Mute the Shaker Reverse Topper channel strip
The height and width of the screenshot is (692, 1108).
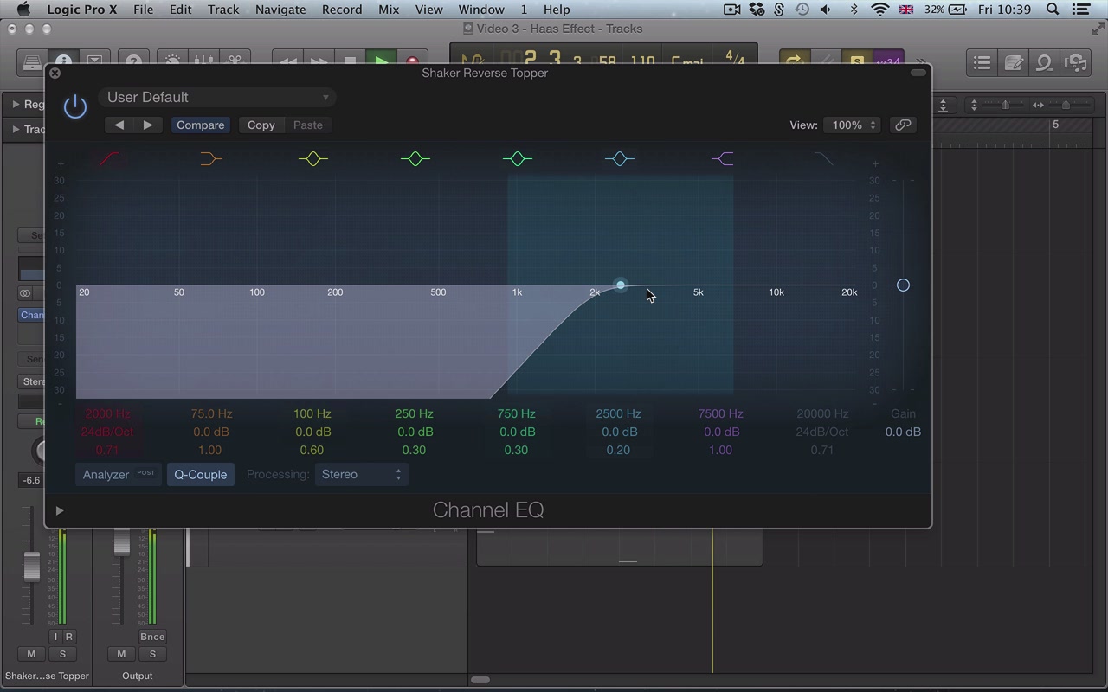31,654
